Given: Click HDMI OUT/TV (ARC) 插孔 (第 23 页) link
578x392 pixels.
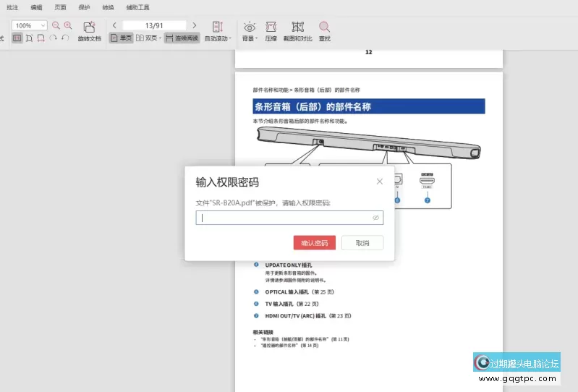Looking at the screenshot, I should (307, 316).
